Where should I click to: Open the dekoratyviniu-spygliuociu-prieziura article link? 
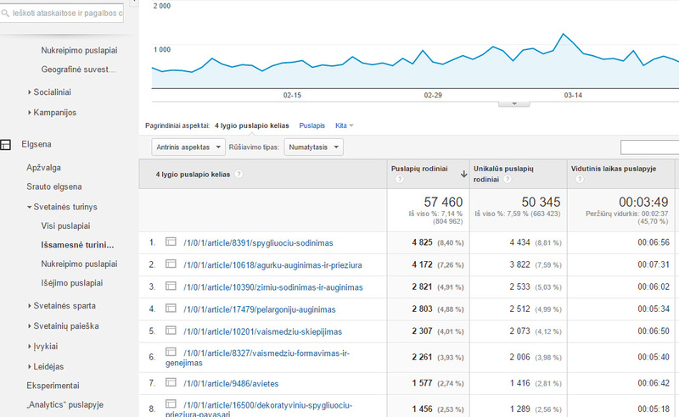click(259, 409)
